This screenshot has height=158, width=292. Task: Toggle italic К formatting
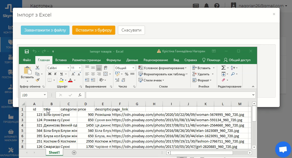click(55, 74)
